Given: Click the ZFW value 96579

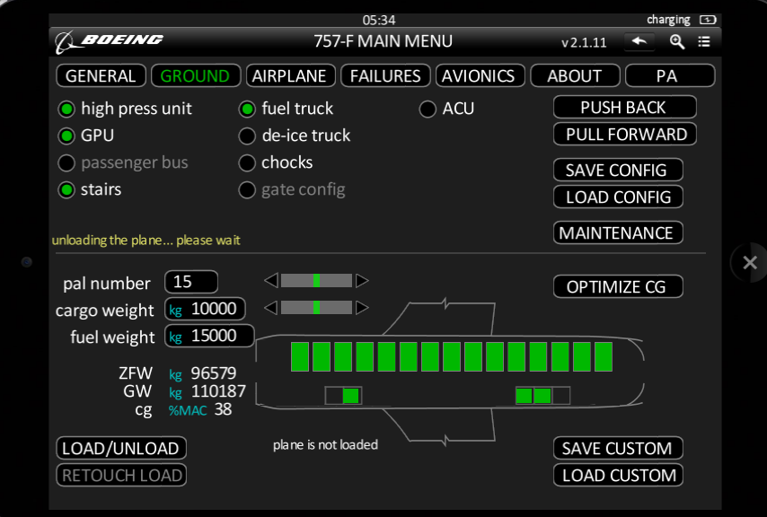Looking at the screenshot, I should (213, 373).
